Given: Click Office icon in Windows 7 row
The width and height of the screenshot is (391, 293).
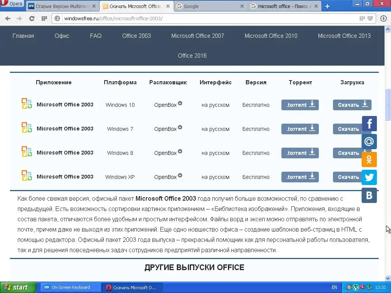Looking at the screenshot, I should 27,127.
